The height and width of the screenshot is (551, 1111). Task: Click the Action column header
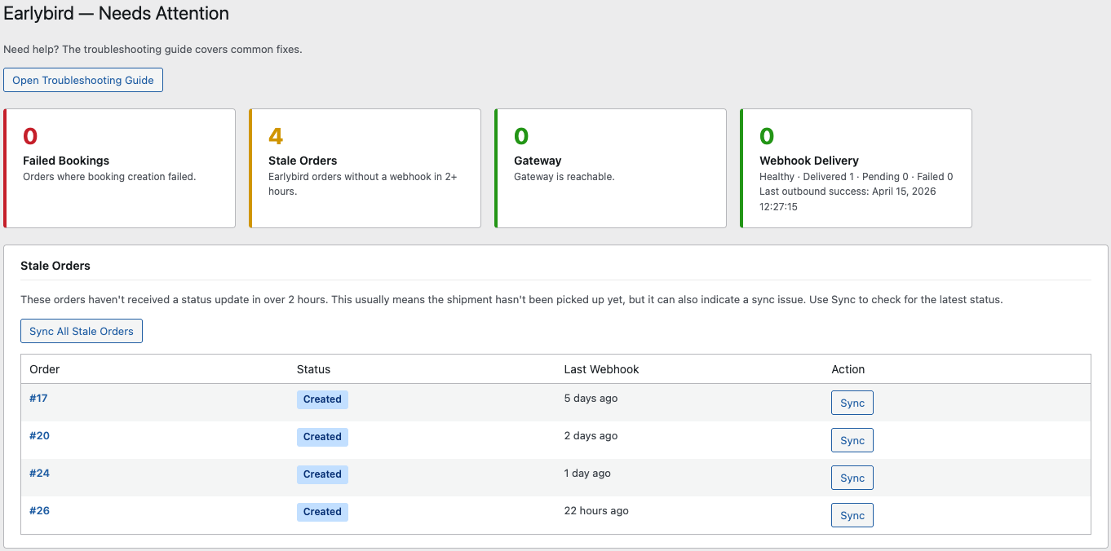(x=848, y=369)
